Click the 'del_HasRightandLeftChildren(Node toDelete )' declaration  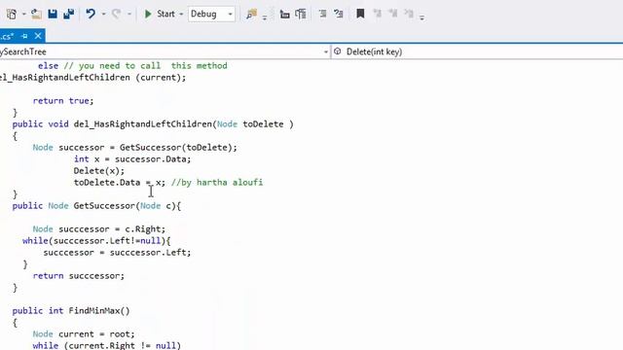tap(184, 124)
